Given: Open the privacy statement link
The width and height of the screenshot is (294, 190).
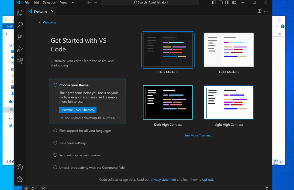Looking at the screenshot, I should pos(163,180).
